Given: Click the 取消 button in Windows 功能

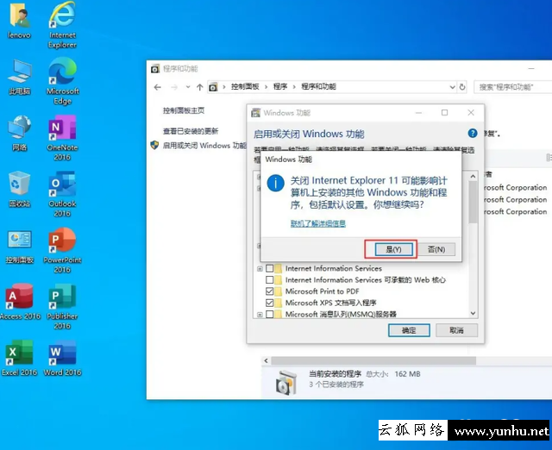Looking at the screenshot, I should click(x=456, y=330).
